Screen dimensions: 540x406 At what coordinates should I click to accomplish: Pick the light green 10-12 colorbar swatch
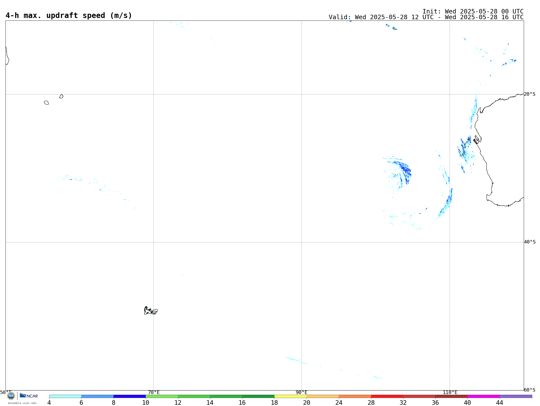[162, 397]
